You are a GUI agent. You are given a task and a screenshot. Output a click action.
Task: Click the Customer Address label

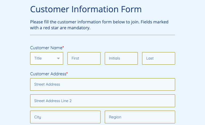coord(48,74)
